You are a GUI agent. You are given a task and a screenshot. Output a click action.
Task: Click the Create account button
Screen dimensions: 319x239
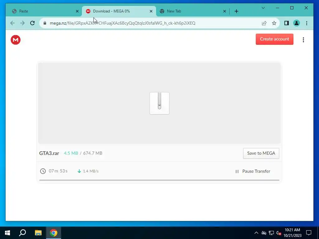coord(274,39)
